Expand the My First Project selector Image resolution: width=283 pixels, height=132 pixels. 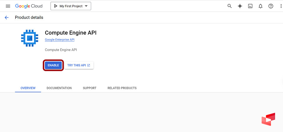(71, 6)
